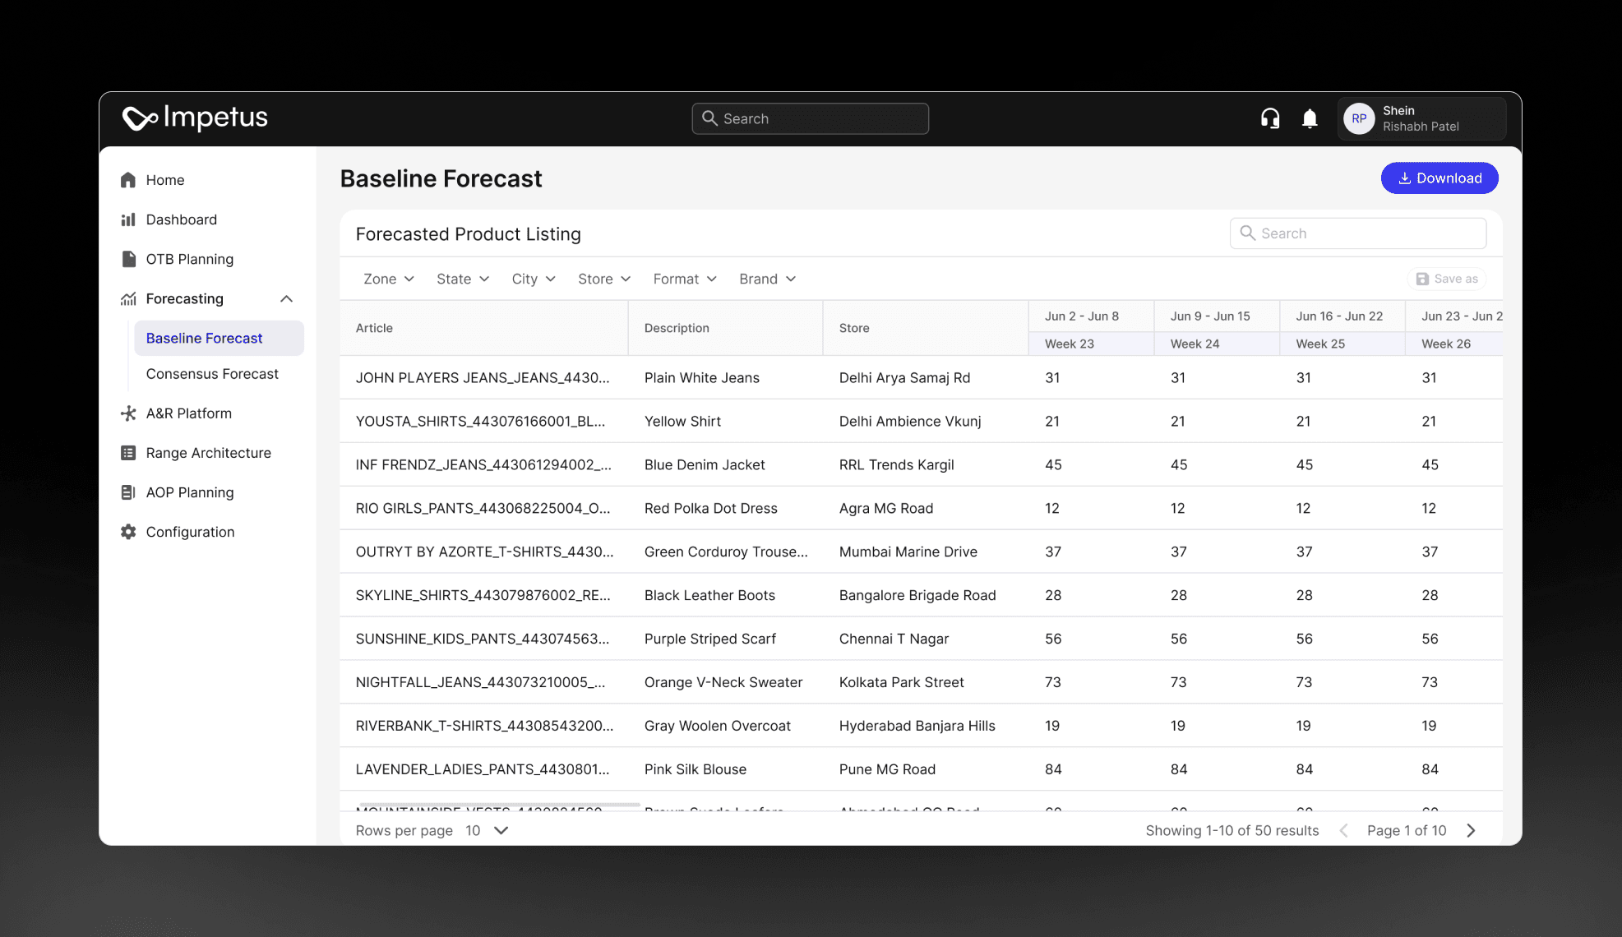Viewport: 1622px width, 937px height.
Task: Open Dashboard via its bar-chart icon
Action: pyautogui.click(x=128, y=219)
